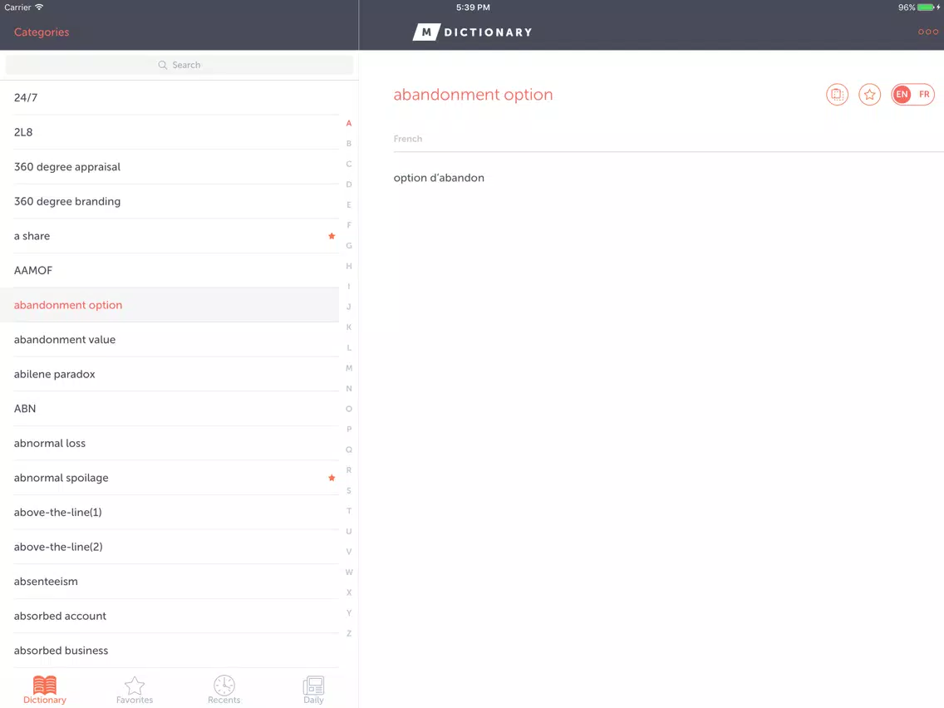Tap the battery indicator in status bar
944x708 pixels.
927,7
